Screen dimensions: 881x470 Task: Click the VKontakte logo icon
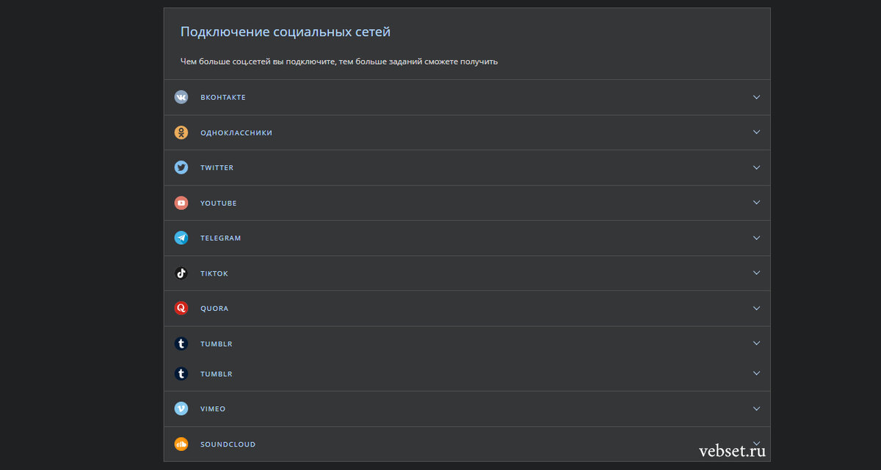(x=181, y=97)
